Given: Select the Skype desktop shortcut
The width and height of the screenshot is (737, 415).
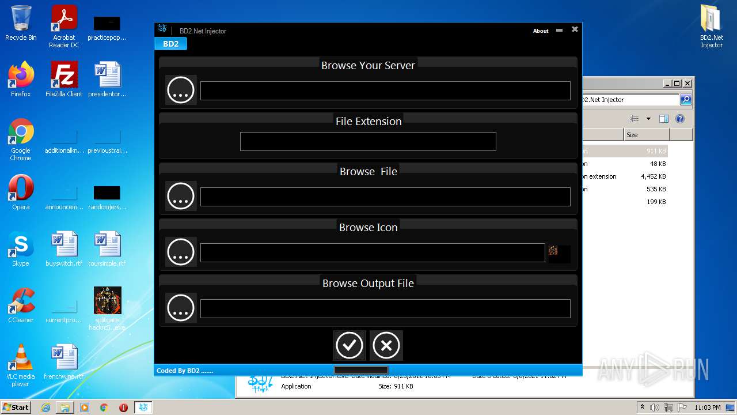Looking at the screenshot, I should point(21,248).
